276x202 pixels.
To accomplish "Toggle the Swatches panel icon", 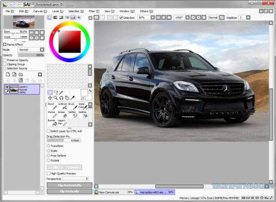I will tap(73, 18).
